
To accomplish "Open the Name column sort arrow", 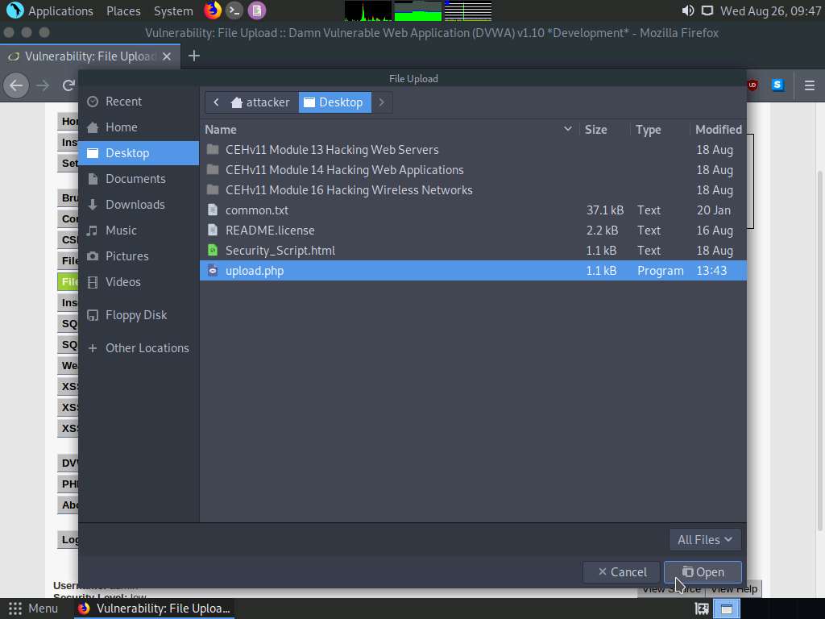I will click(x=568, y=129).
